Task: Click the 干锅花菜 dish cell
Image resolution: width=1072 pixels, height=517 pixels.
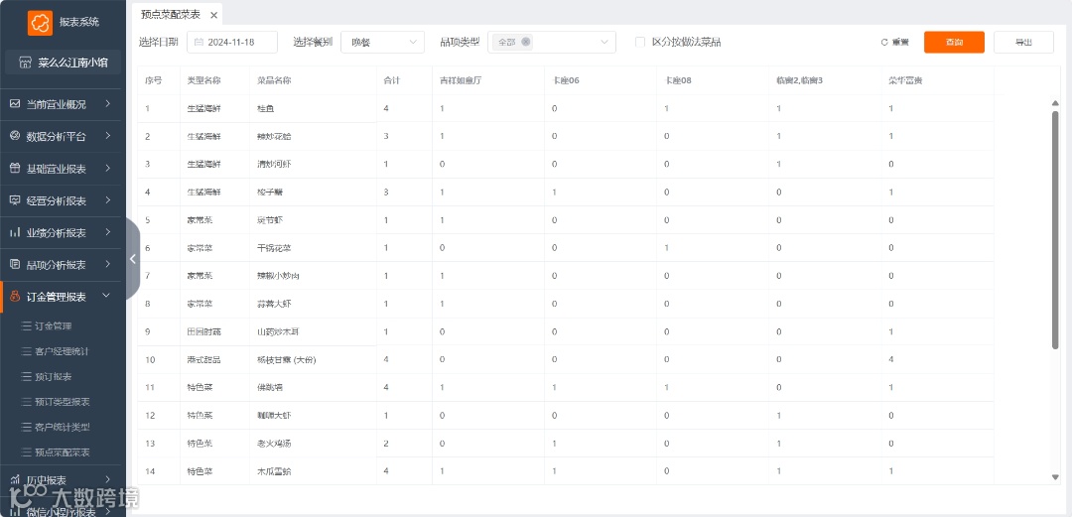Action: click(274, 248)
